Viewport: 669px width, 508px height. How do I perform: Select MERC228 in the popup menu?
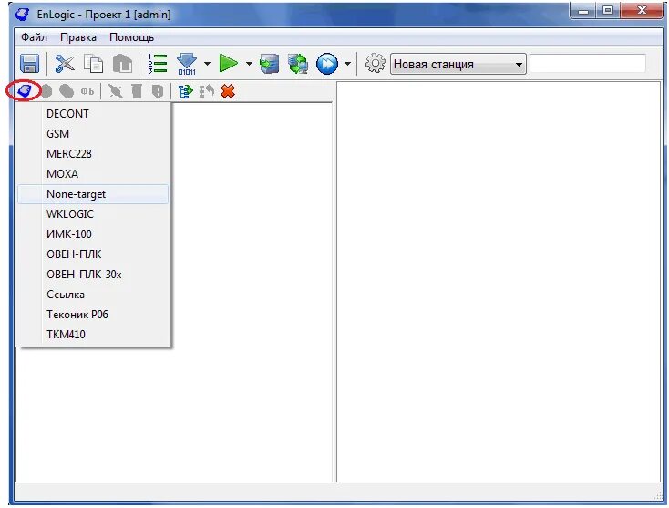click(x=93, y=154)
